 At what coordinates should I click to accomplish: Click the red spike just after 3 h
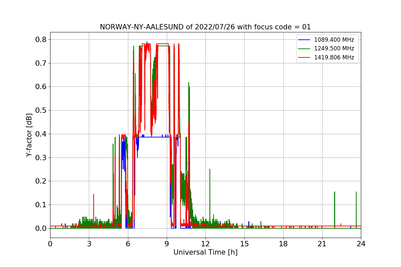[94, 210]
